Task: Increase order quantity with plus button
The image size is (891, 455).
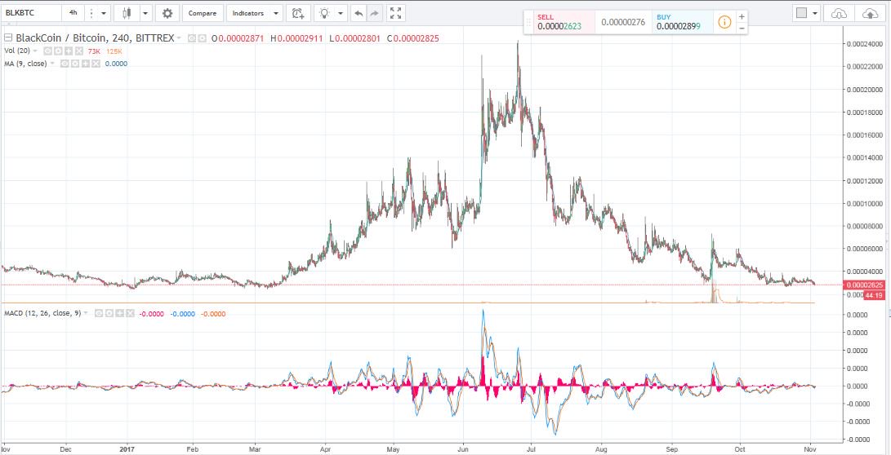Action: (x=742, y=16)
